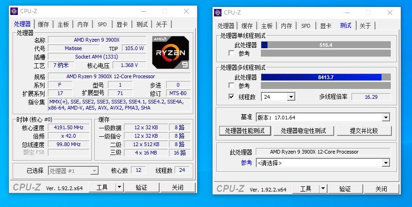Click 插槽 value Socket AM4 (1331)
Screen dimensions: 412x207
(97, 57)
